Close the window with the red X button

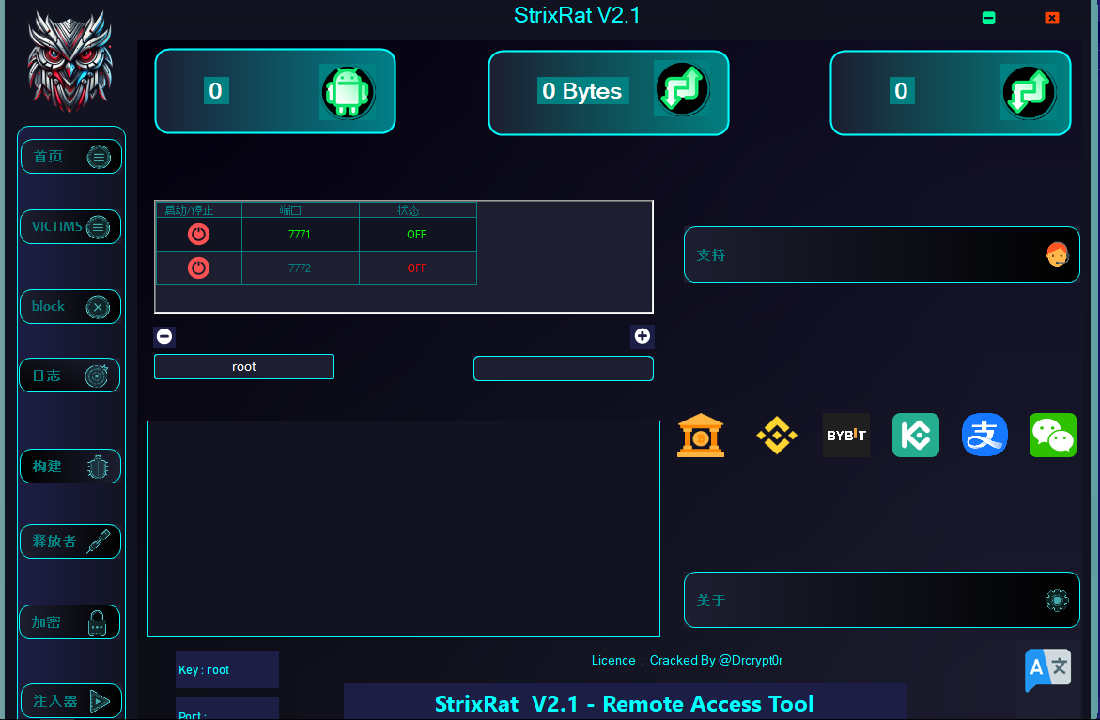click(x=1051, y=18)
